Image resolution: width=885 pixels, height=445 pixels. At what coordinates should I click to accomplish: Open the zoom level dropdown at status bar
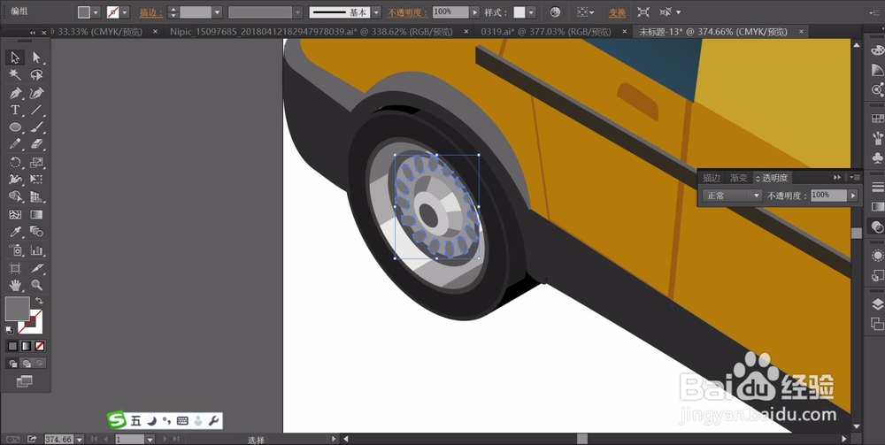coord(80,439)
